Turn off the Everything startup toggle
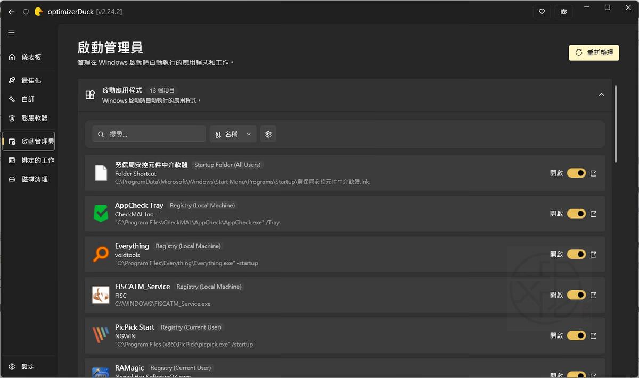The width and height of the screenshot is (639, 378). [x=576, y=254]
